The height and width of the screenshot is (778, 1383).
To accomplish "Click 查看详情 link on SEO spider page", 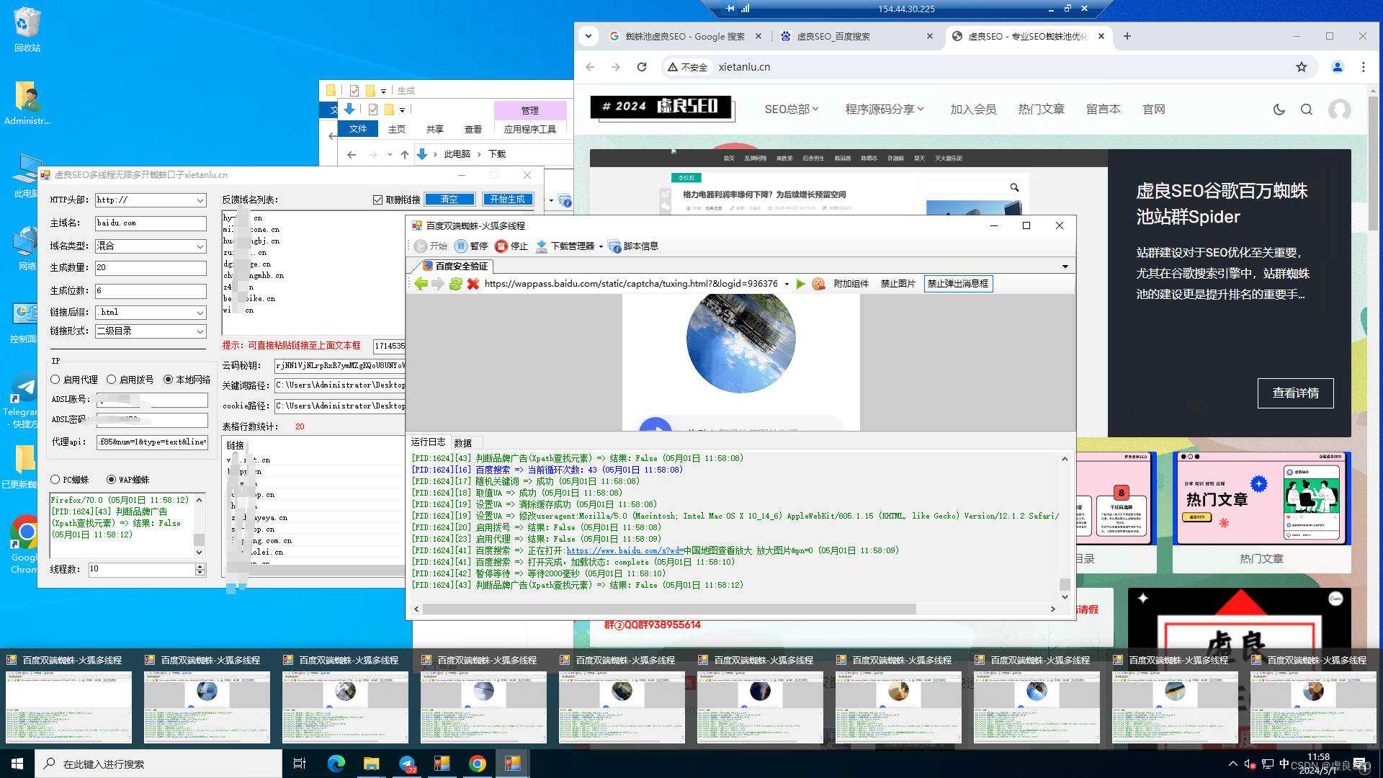I will pyautogui.click(x=1296, y=393).
